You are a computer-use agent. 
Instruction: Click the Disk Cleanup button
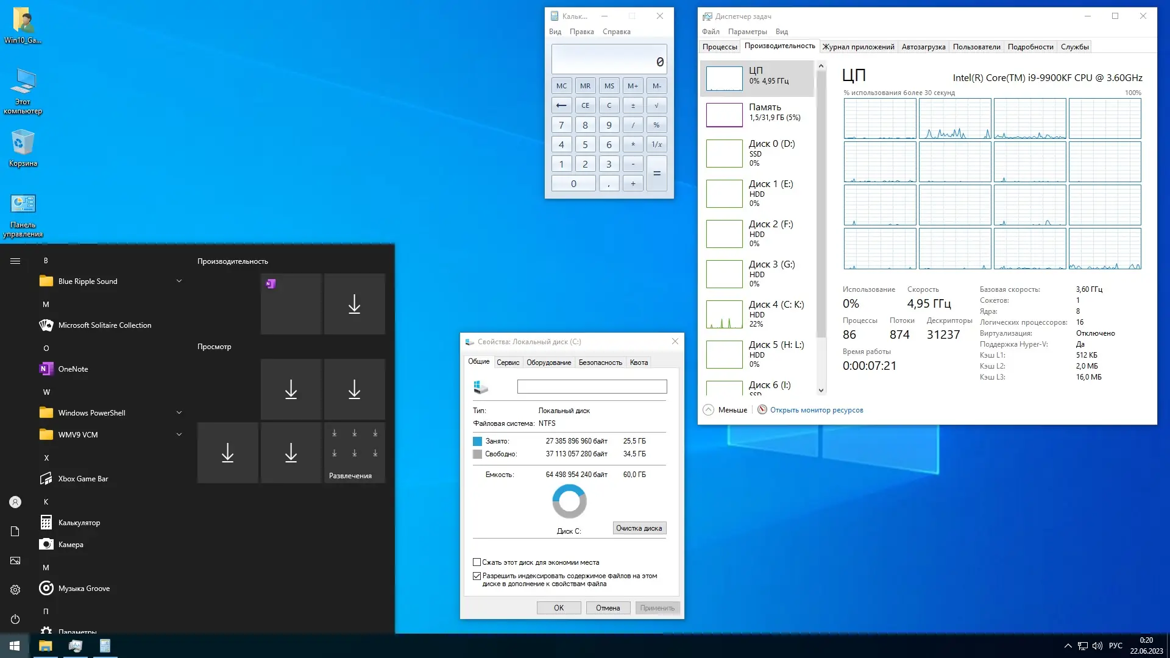coord(639,528)
